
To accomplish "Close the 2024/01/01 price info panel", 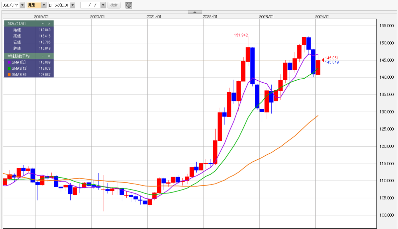I will (49, 24).
